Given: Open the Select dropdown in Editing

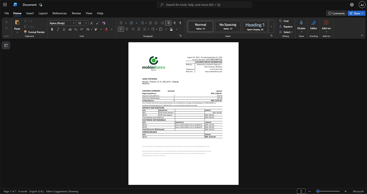Looking at the screenshot, I should pos(286,32).
